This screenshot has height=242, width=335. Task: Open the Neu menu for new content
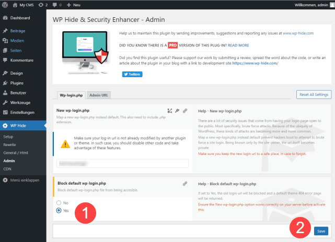pyautogui.click(x=74, y=5)
